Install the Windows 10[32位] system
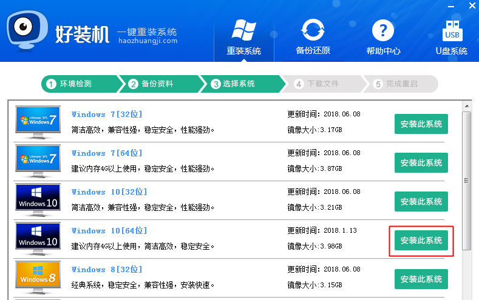 click(x=421, y=201)
